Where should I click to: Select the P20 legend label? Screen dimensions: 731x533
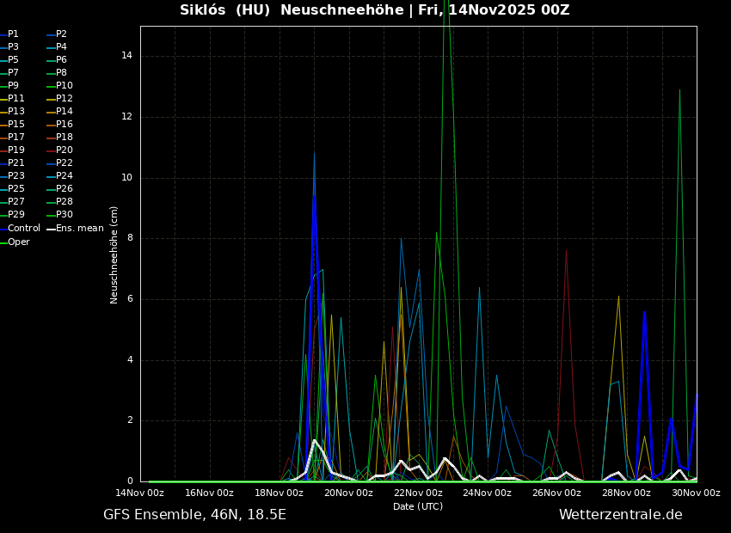64,150
